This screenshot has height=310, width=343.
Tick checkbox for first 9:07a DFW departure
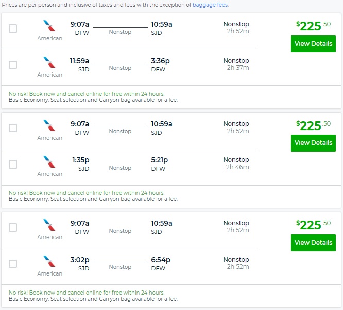(13, 28)
